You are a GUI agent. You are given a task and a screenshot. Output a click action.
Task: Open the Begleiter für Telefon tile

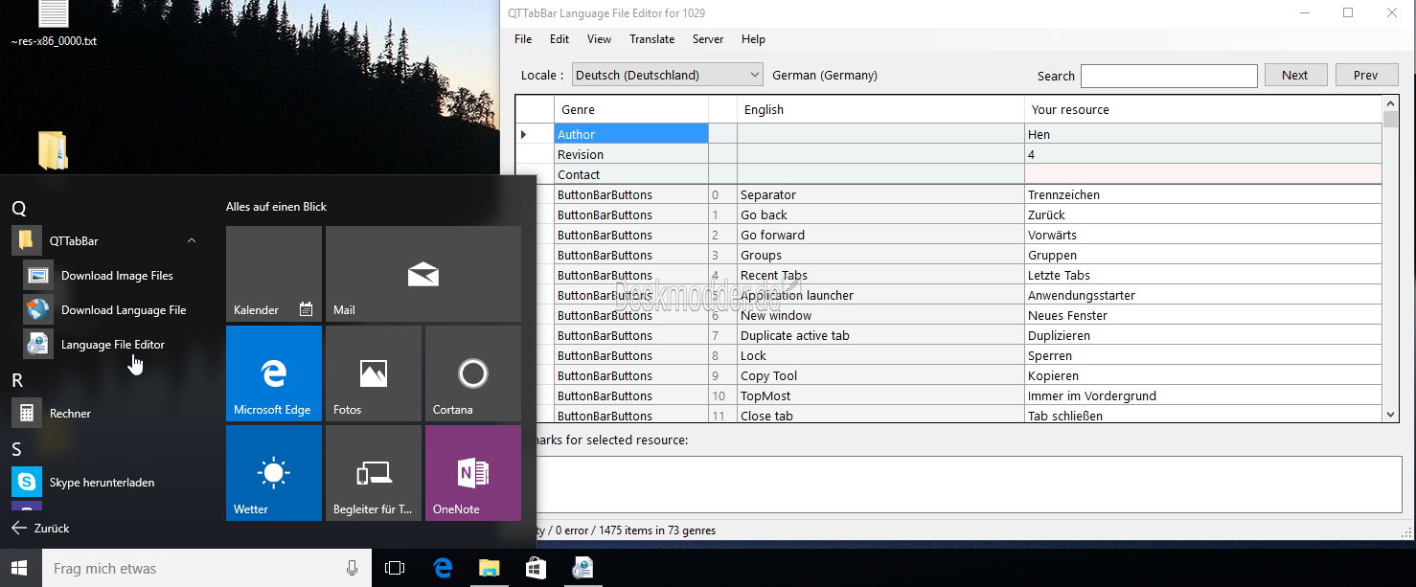374,473
